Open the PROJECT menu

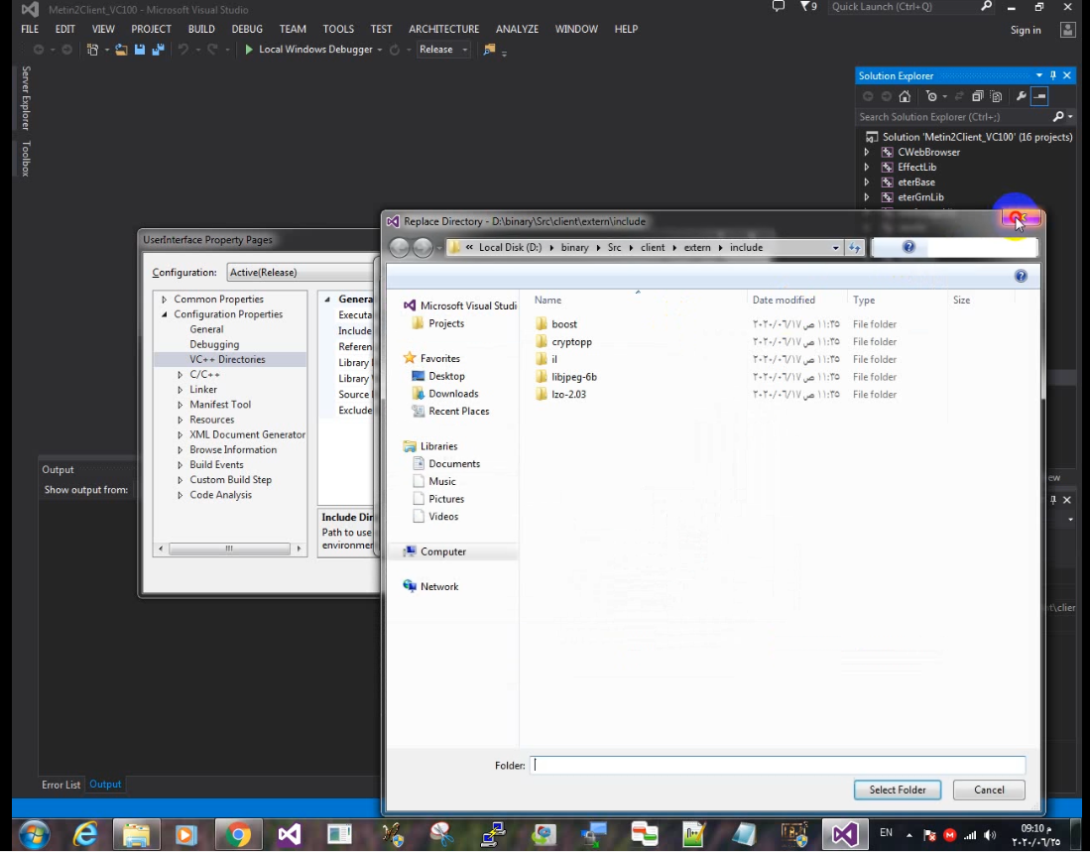tap(151, 29)
